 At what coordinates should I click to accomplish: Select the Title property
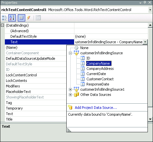(36, 119)
